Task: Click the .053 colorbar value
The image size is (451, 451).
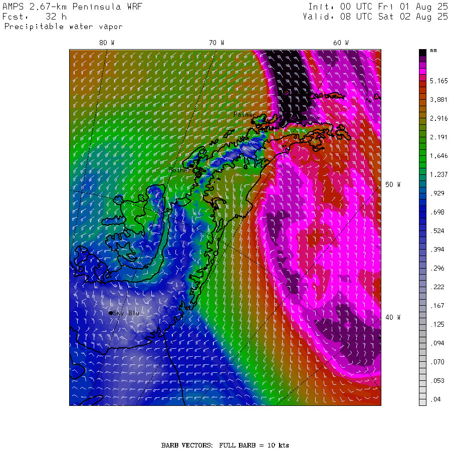Action: tap(438, 380)
